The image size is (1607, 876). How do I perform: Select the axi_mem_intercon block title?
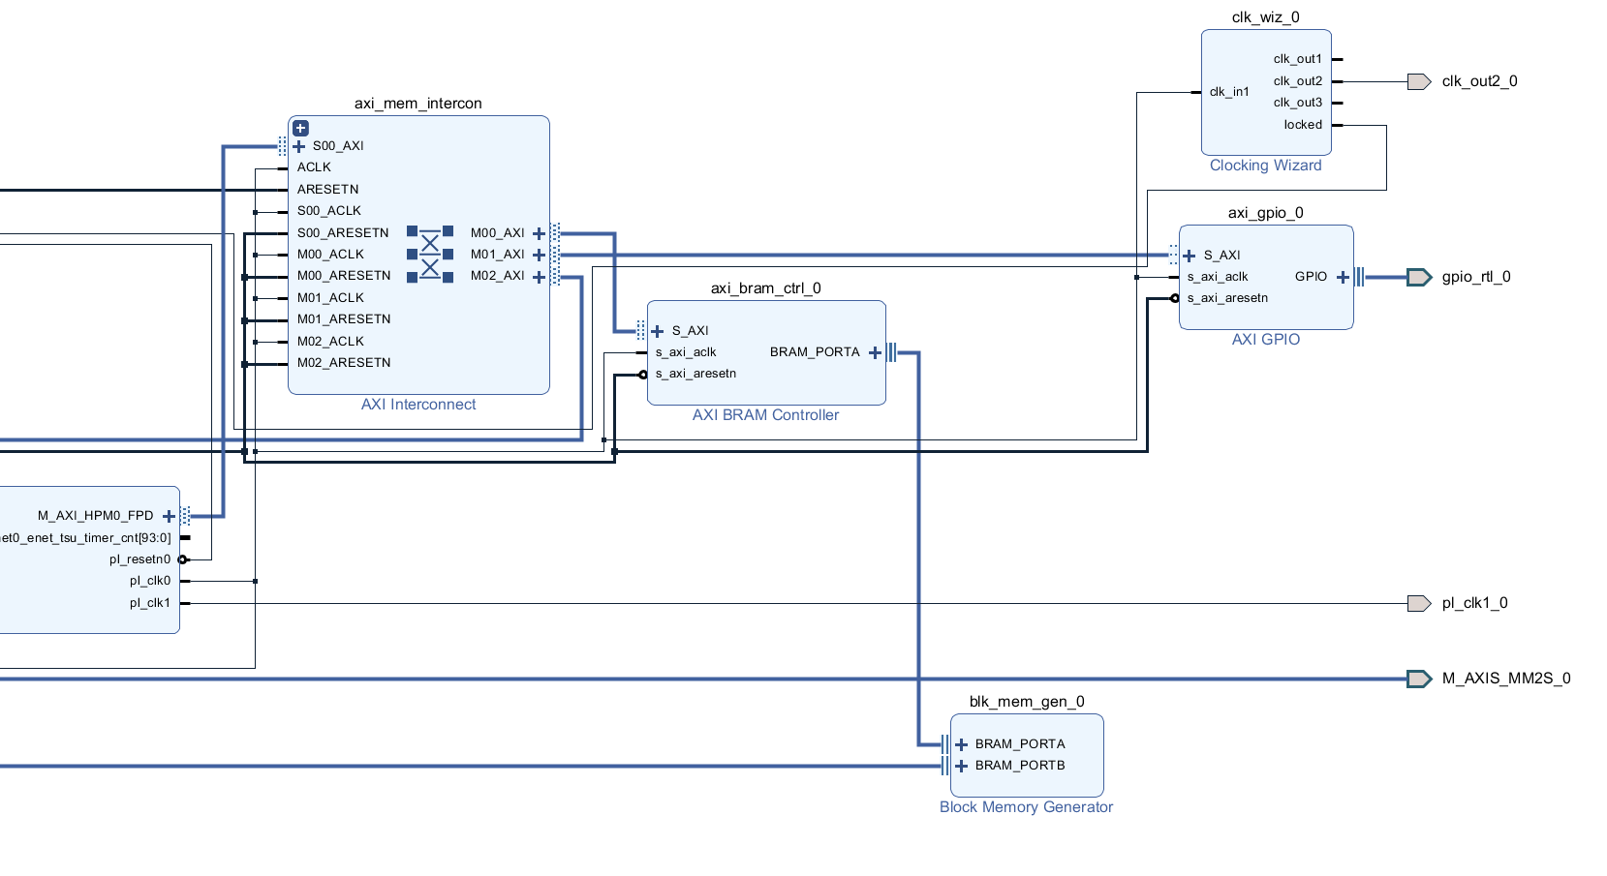point(418,104)
